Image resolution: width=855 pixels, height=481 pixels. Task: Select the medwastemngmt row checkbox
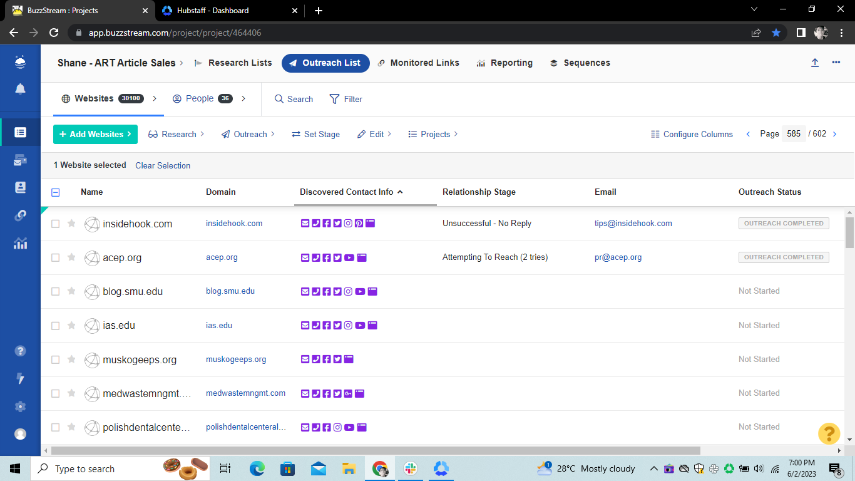[x=55, y=393]
